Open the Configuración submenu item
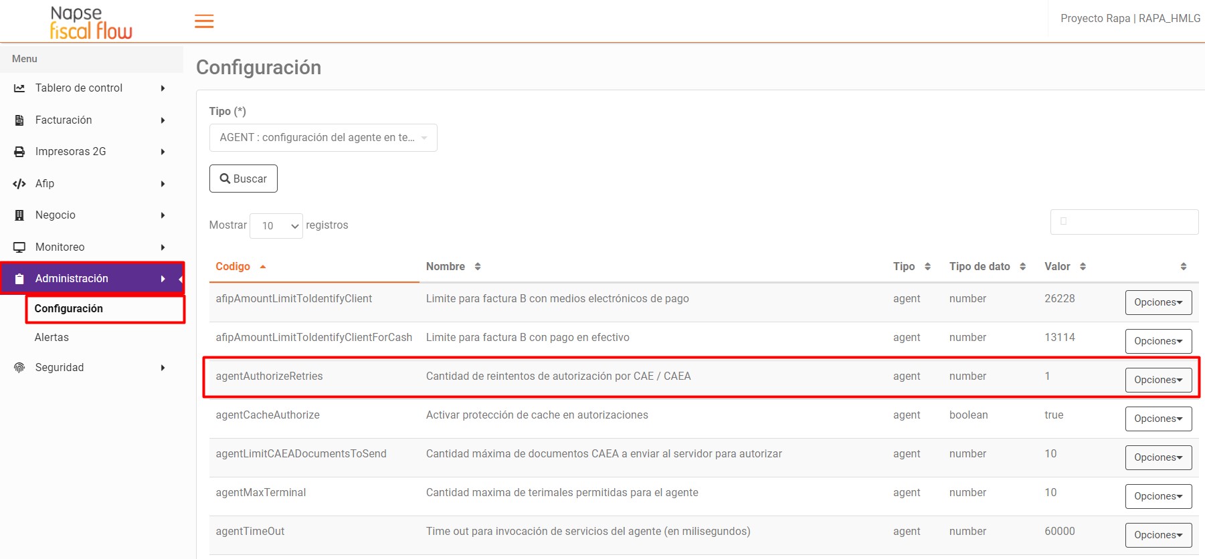The image size is (1205, 559). (69, 309)
